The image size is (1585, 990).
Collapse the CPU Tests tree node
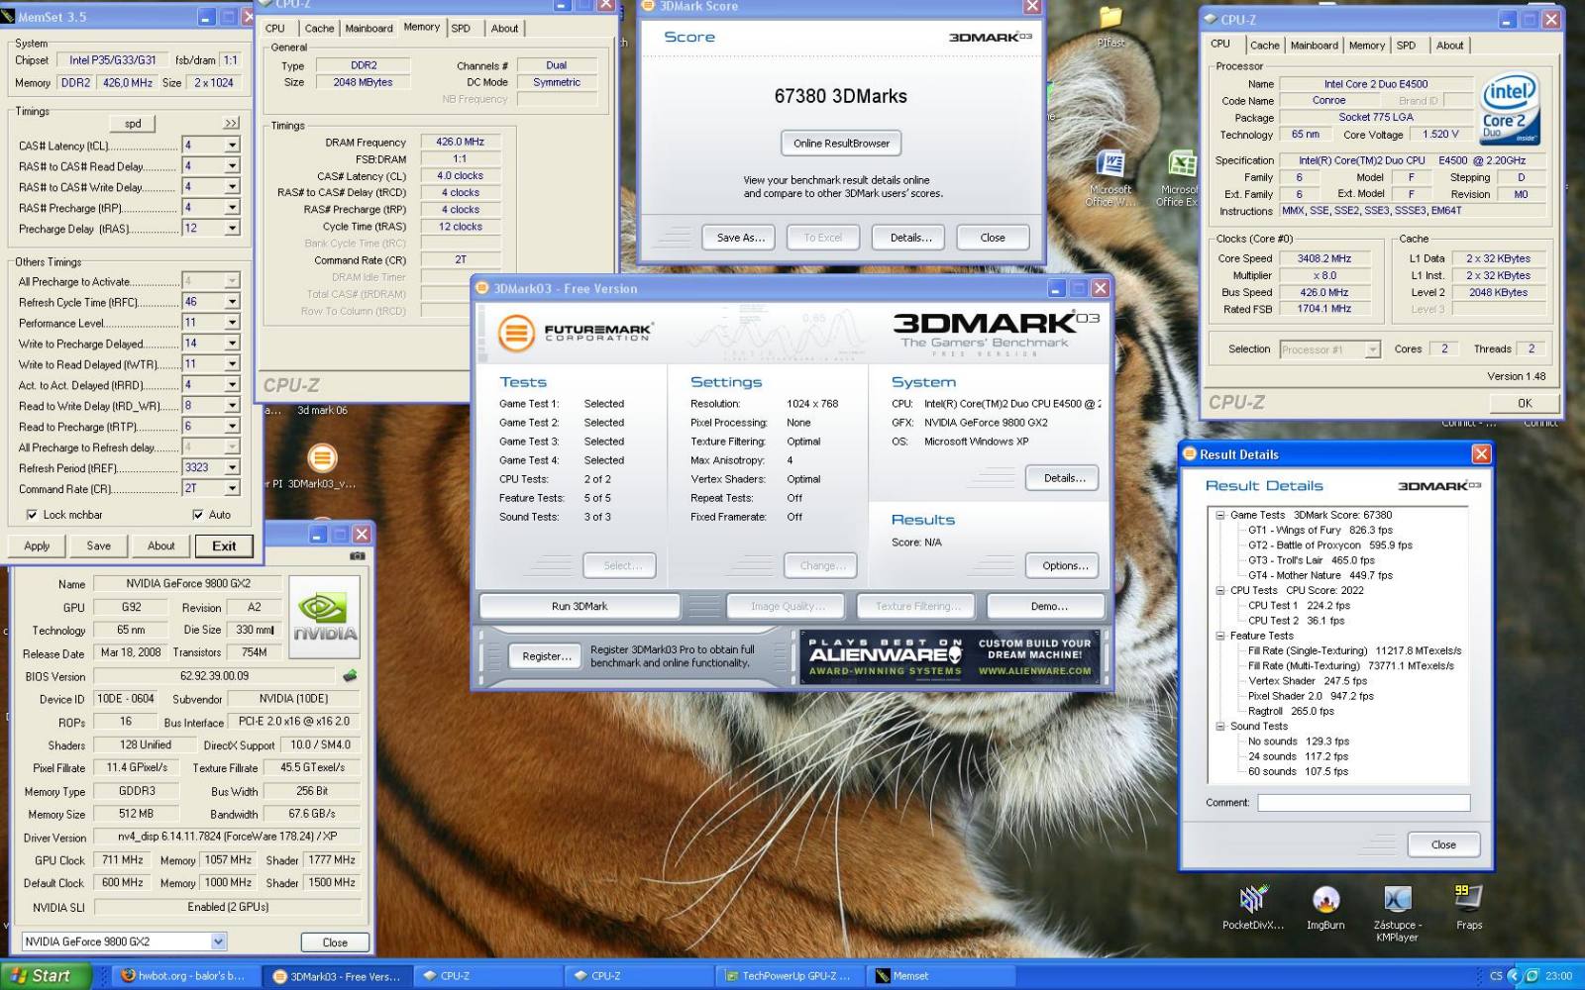point(1220,590)
